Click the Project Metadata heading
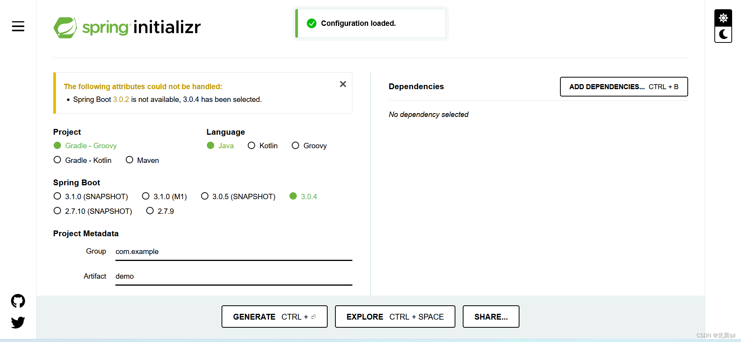The height and width of the screenshot is (342, 741). tap(86, 234)
